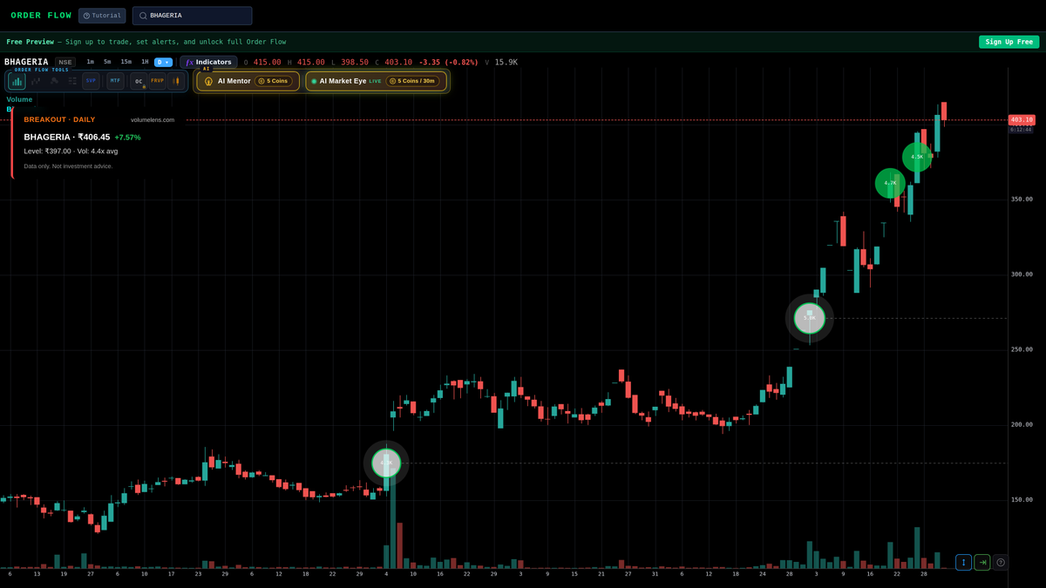1046x588 pixels.
Task: Click the 5.5K volume bubble marker
Action: [x=810, y=318]
